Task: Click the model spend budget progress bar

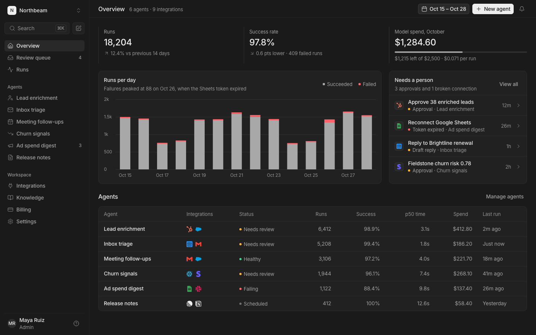Action: pyautogui.click(x=461, y=52)
